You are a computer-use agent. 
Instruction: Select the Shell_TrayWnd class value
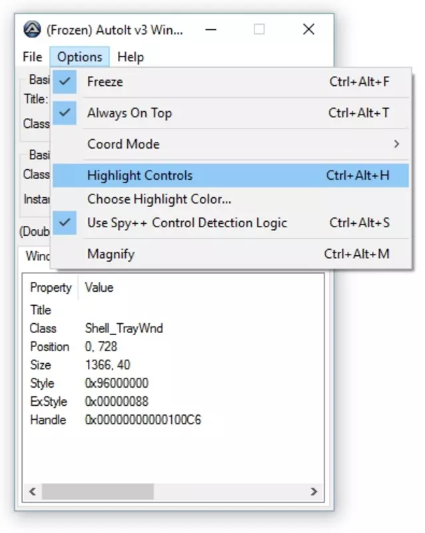pos(124,328)
